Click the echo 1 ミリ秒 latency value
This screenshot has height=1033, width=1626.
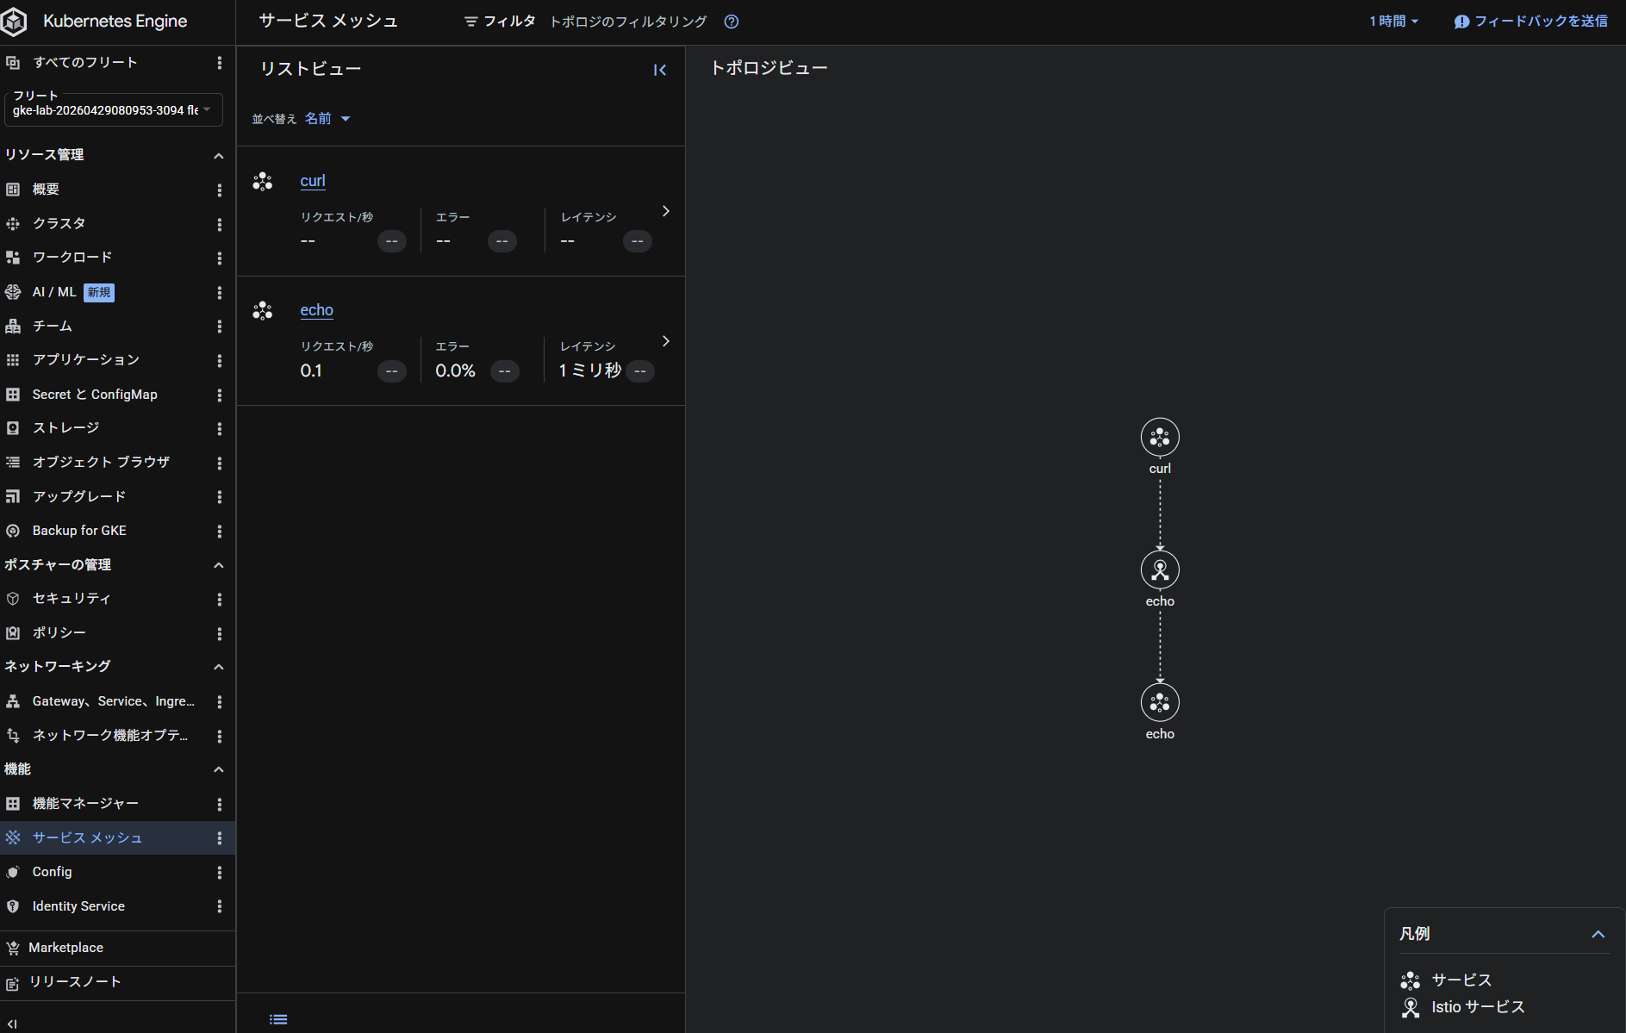pyautogui.click(x=590, y=370)
